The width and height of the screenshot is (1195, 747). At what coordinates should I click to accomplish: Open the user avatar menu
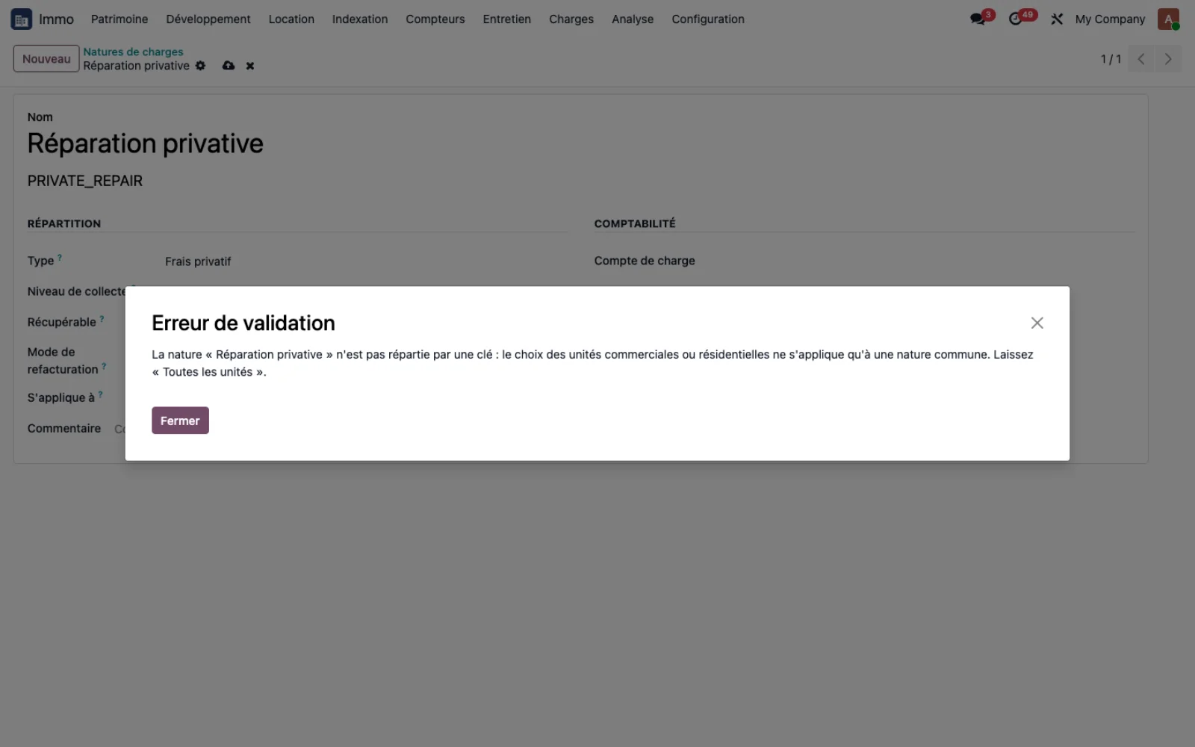[1168, 19]
